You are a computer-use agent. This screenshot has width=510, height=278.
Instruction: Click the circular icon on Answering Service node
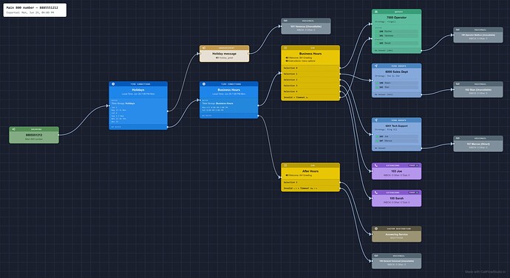coord(376,229)
